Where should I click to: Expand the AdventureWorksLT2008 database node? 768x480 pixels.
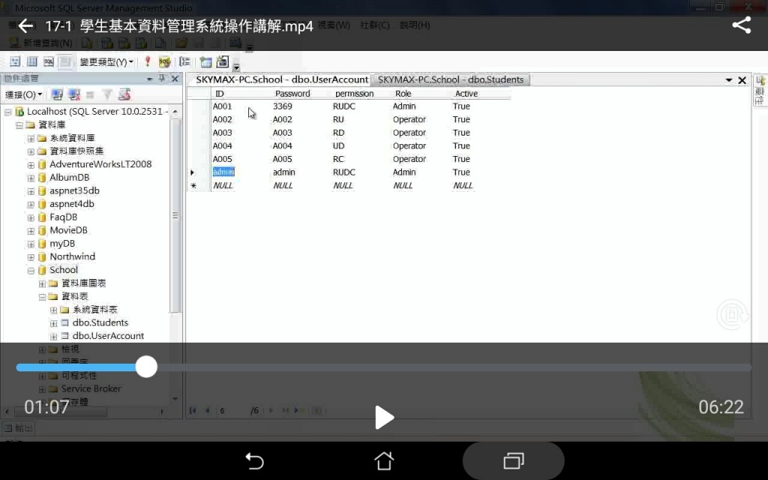click(x=31, y=165)
